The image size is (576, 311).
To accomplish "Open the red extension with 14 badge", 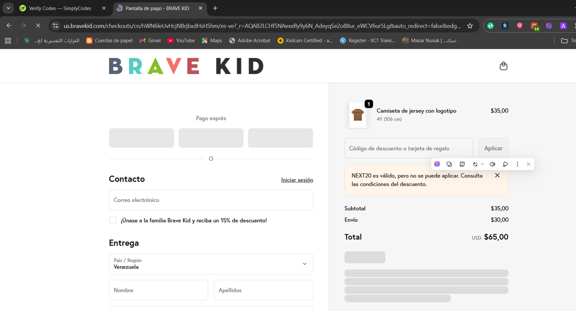I will 535,26.
